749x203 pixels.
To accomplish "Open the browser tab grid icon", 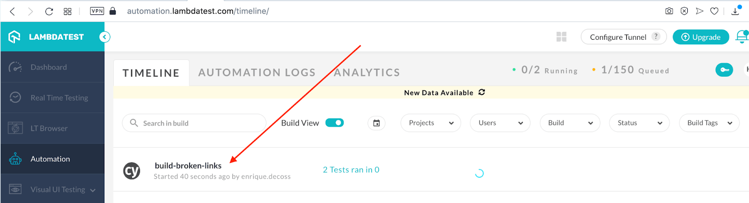I will [67, 11].
